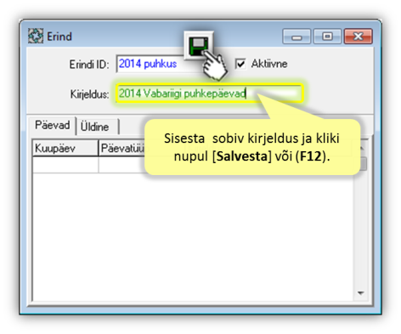Click into the Kirjeldus text field

pos(210,93)
